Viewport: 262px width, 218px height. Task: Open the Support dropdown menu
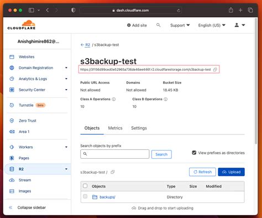(x=180, y=25)
